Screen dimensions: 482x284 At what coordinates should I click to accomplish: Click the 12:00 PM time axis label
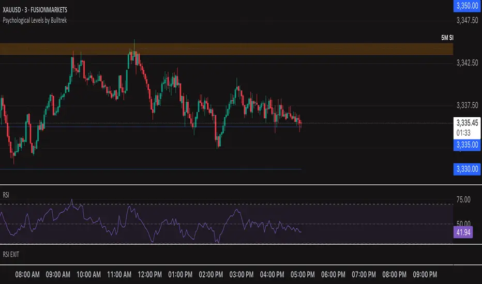coord(149,275)
